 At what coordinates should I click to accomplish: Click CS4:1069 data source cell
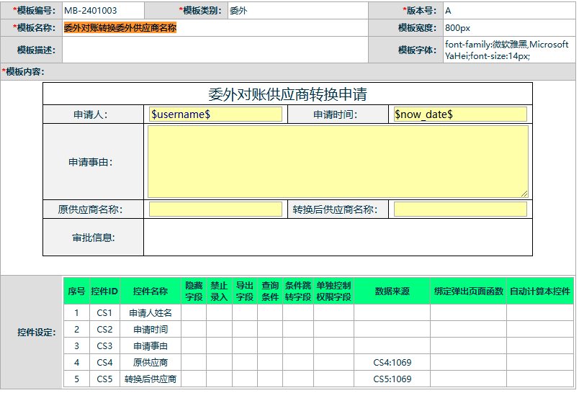392,363
